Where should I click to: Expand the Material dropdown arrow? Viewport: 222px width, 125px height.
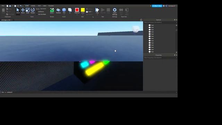77,15
